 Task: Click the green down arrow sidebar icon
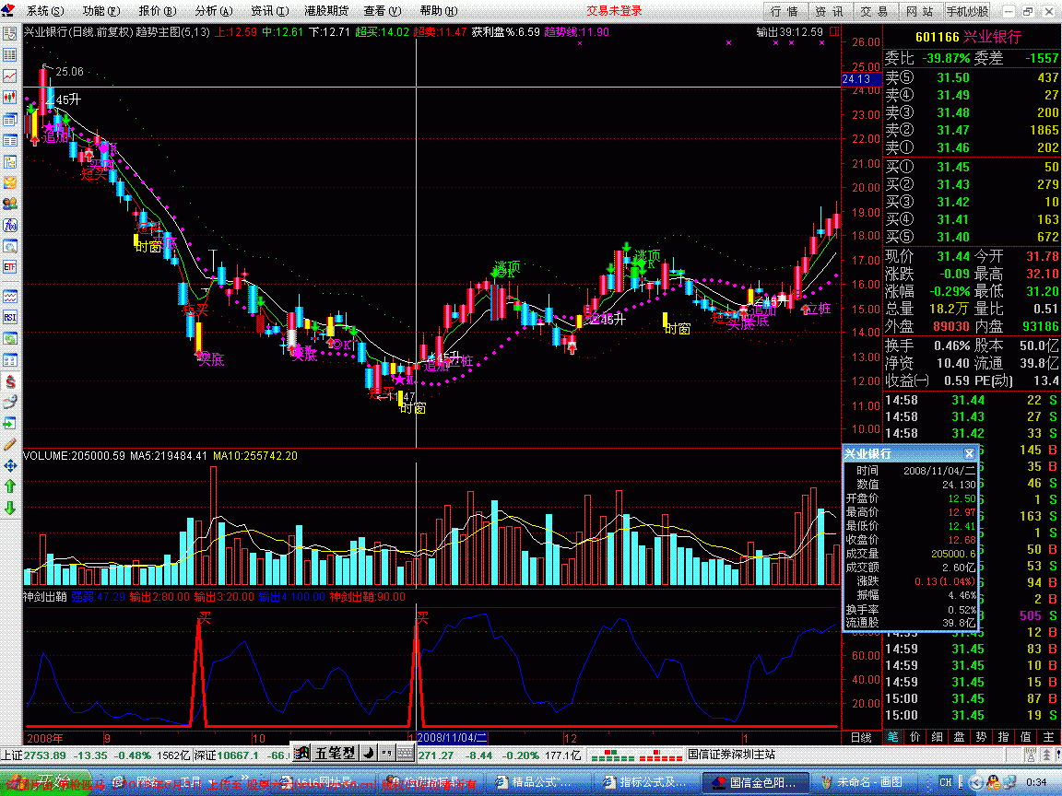tap(10, 508)
